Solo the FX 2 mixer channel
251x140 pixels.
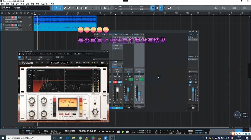click(142, 80)
